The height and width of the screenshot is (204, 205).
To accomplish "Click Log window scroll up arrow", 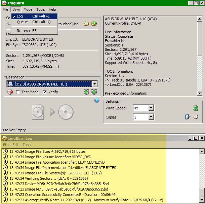I will click(202, 151).
